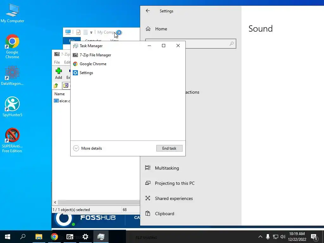This screenshot has height=243, width=324.
Task: Click the Clipboard icon in Settings sidebar
Action: [x=147, y=213]
